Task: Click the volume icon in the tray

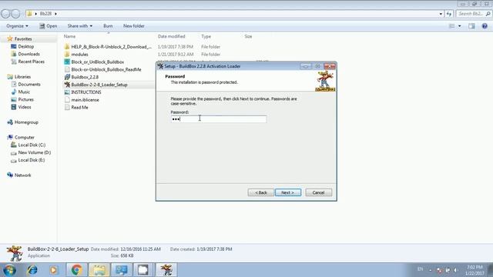Action: [455, 270]
